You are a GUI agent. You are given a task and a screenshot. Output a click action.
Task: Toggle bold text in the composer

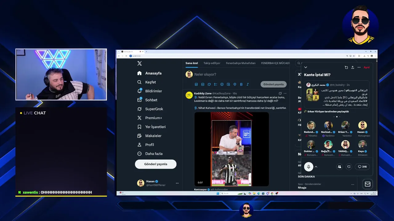click(x=241, y=84)
